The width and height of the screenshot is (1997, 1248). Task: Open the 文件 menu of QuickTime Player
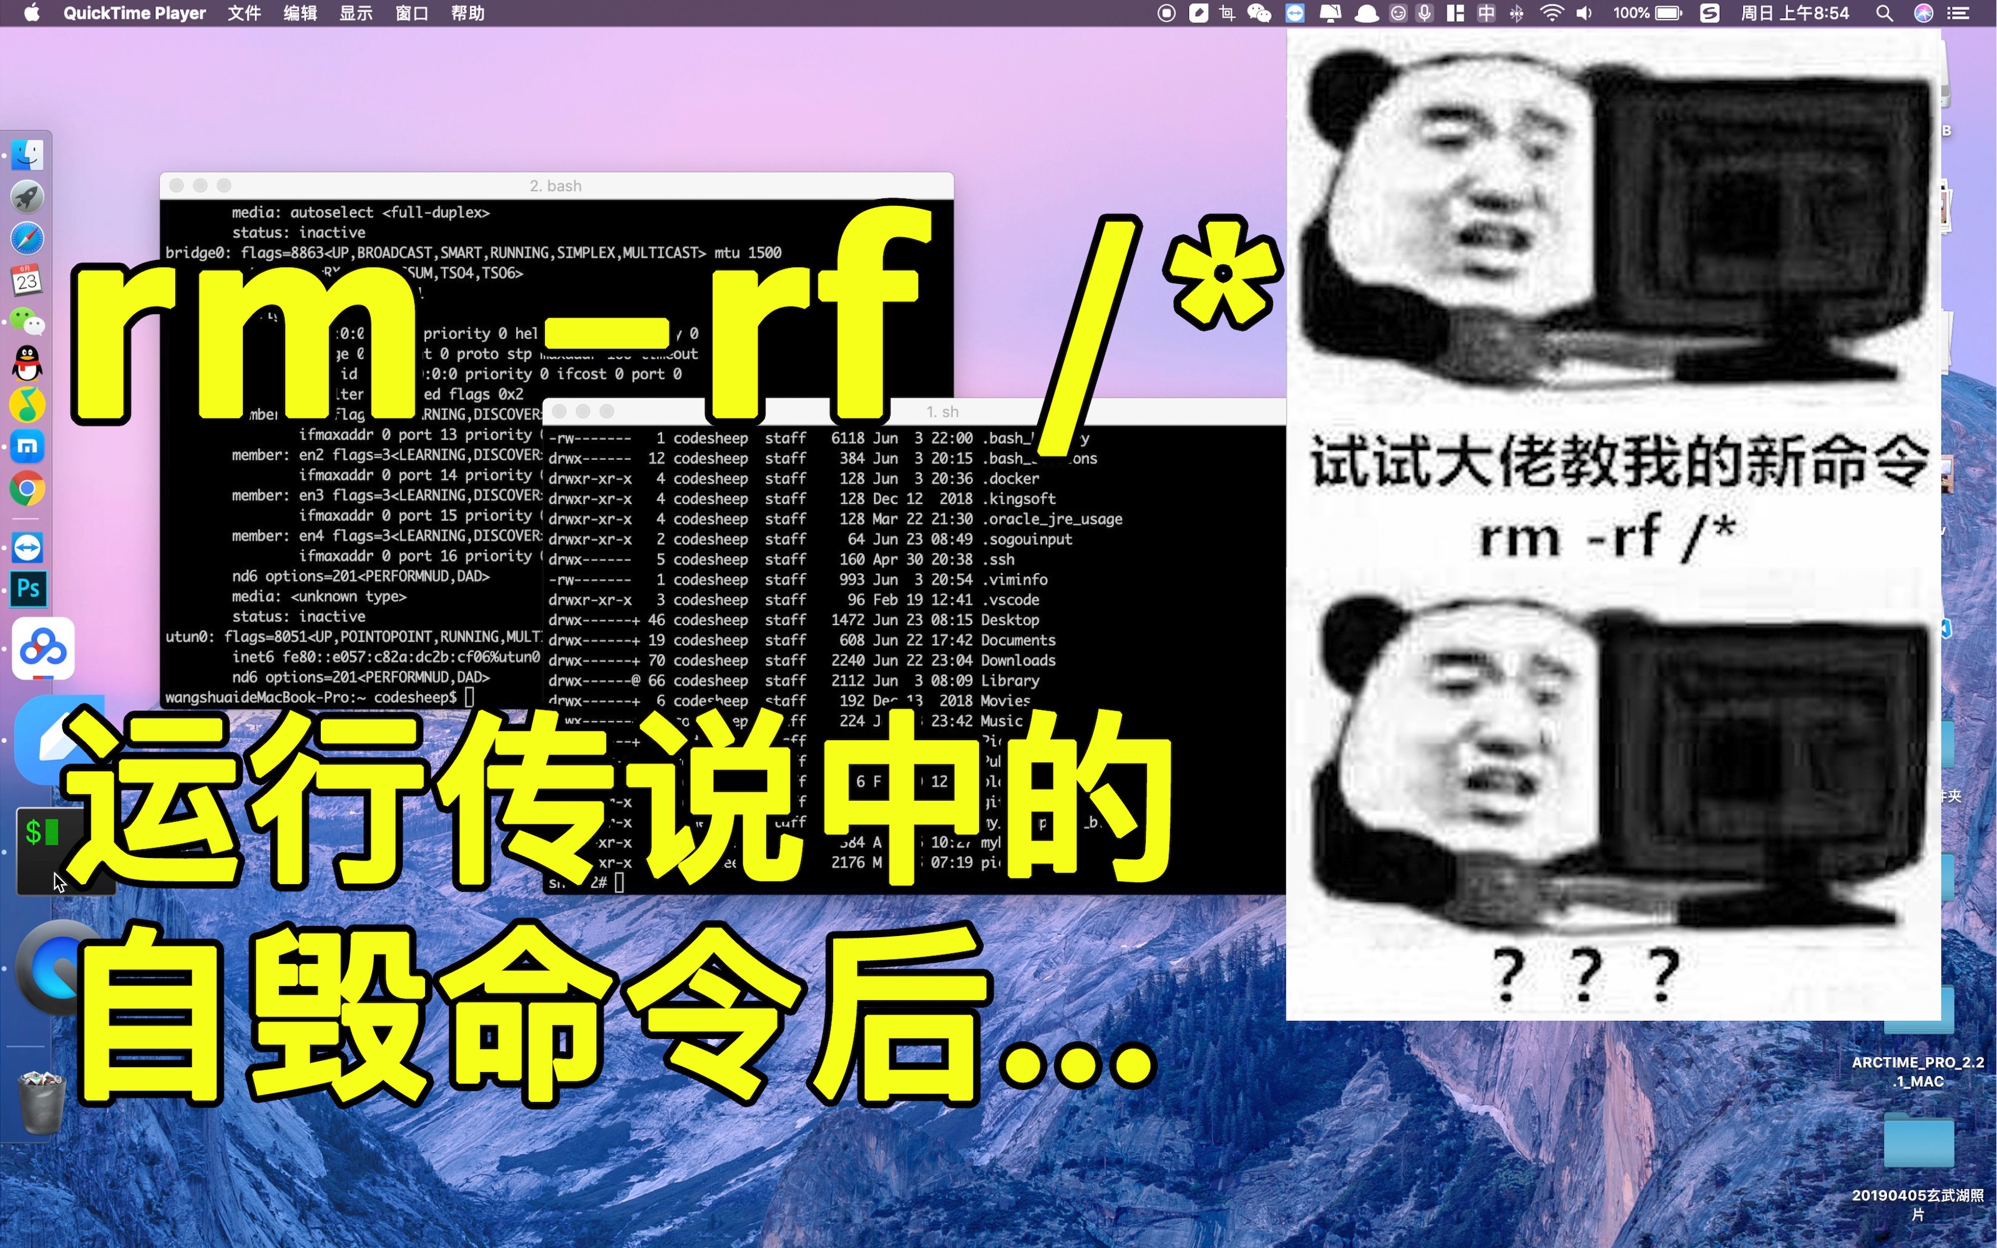tap(243, 12)
